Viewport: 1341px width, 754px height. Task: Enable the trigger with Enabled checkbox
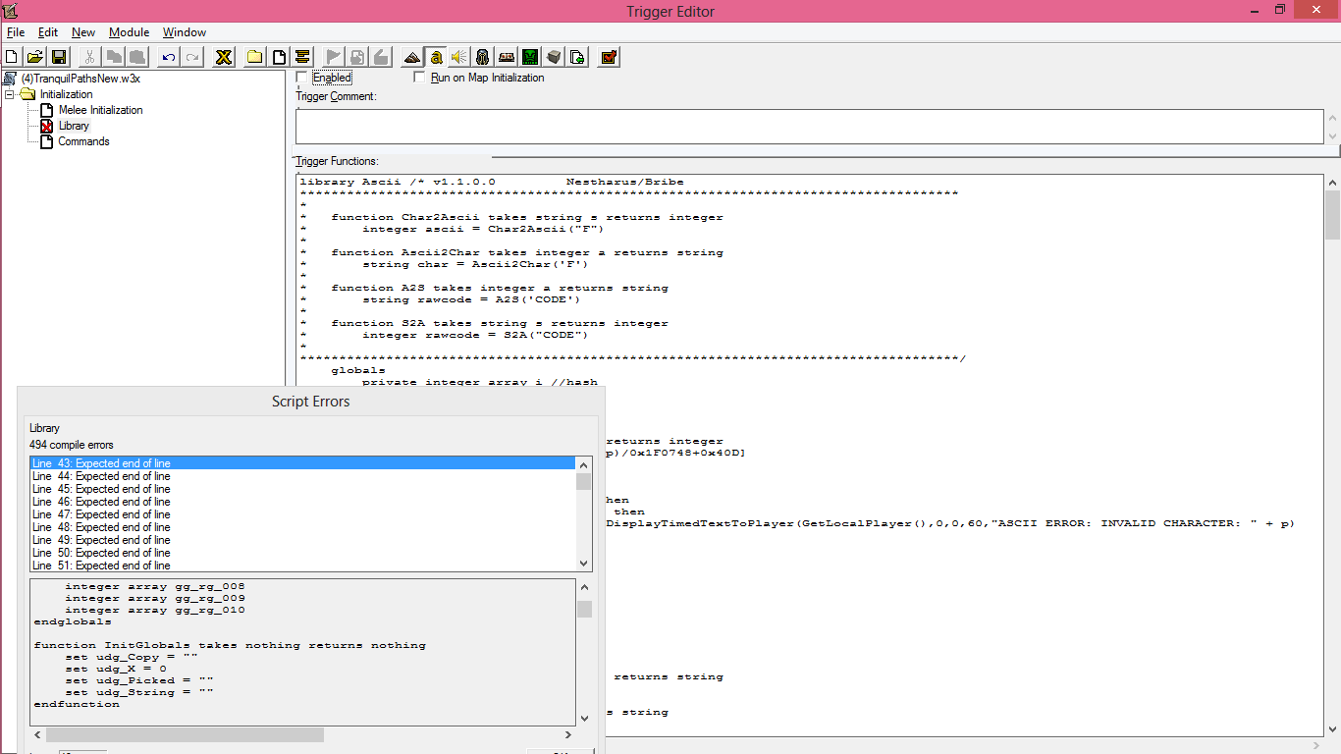point(302,78)
